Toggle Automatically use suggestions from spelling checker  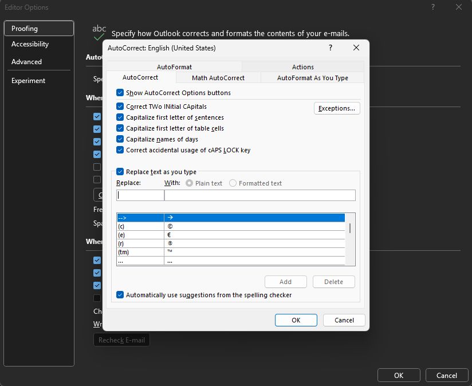pos(120,295)
